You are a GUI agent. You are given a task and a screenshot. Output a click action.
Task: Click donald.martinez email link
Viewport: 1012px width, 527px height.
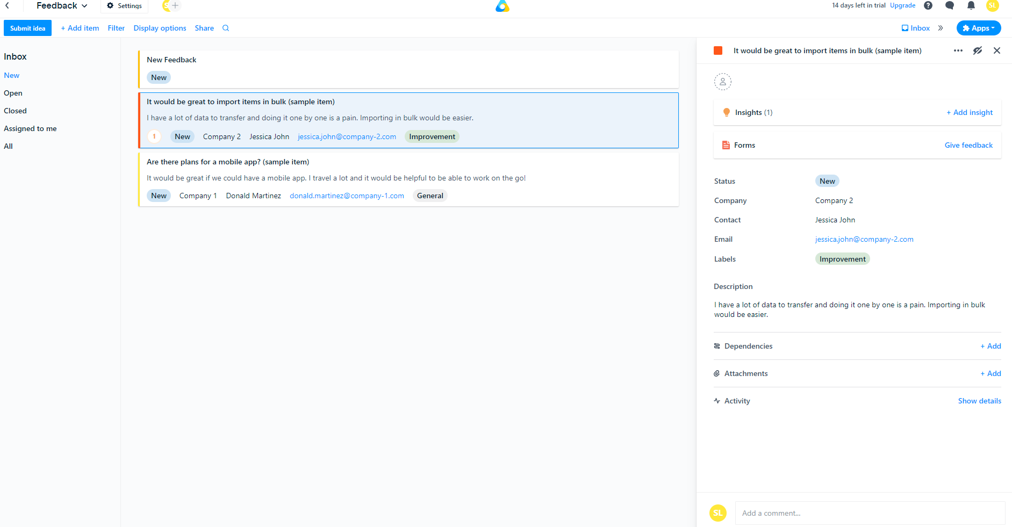tap(347, 196)
